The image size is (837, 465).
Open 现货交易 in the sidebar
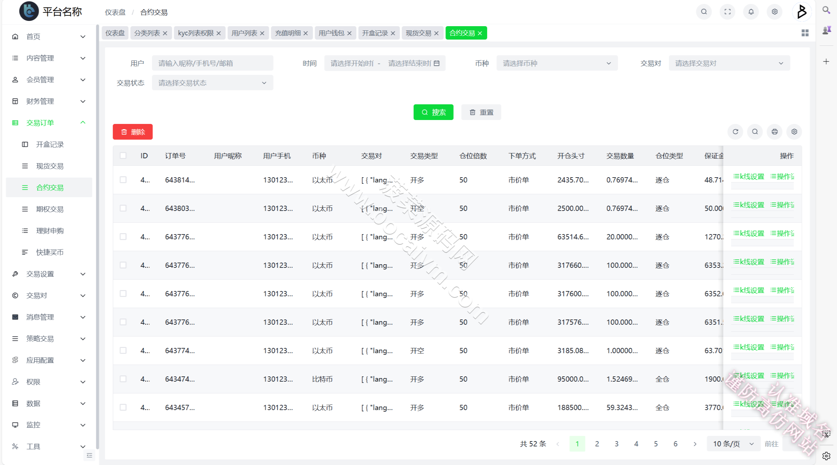tap(49, 166)
